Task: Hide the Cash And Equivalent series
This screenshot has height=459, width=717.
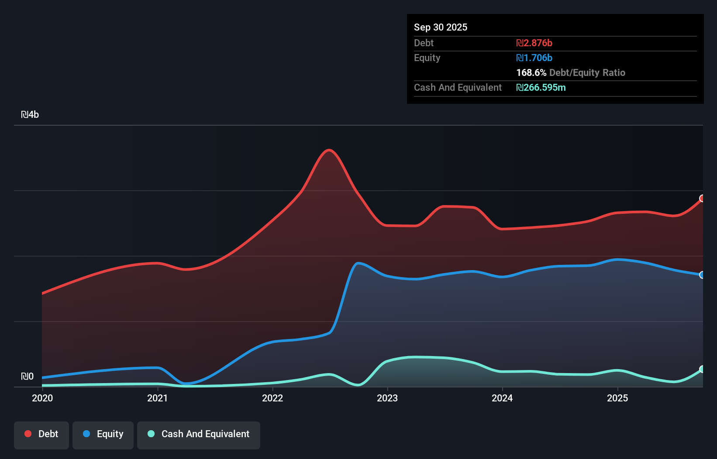Action: tap(199, 434)
